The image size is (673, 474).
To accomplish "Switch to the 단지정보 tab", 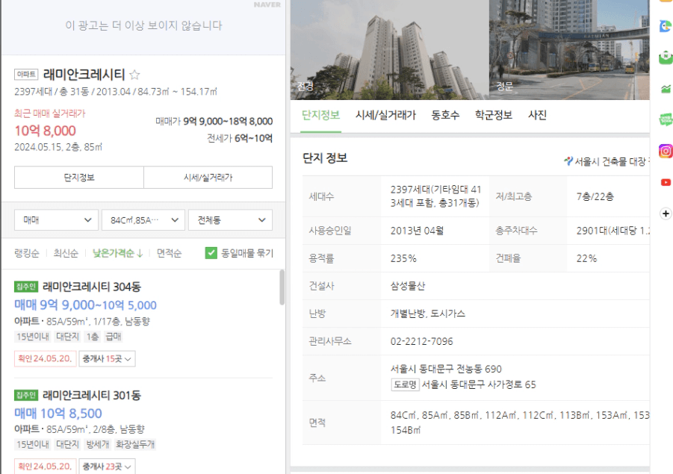I will [x=320, y=115].
